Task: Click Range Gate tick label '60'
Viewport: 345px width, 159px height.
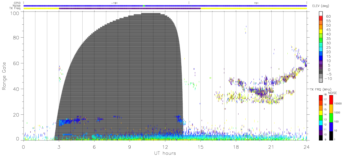Action: pos(16,63)
